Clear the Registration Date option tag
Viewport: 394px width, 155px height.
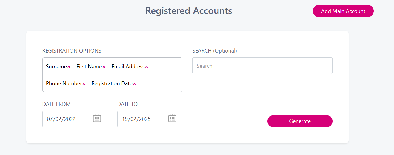134,84
